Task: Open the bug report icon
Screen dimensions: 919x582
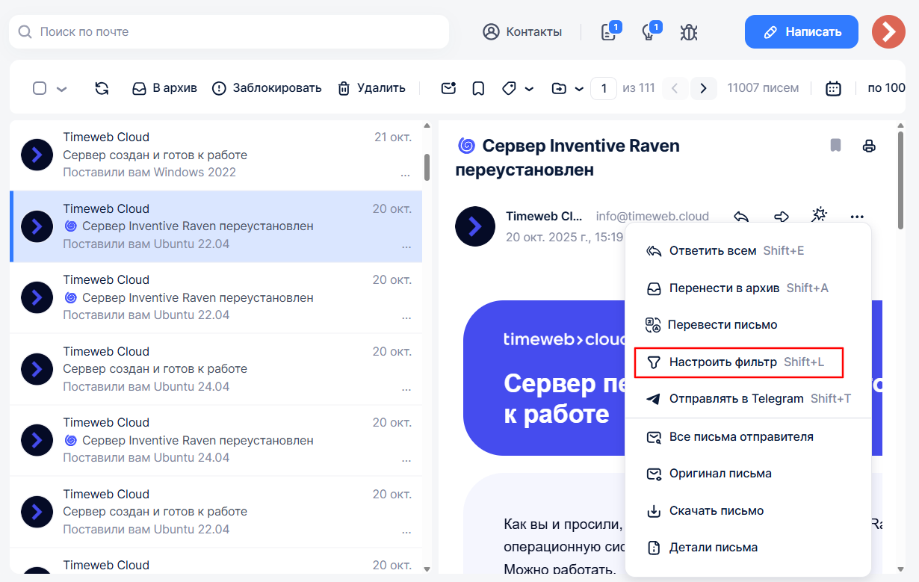Action: pos(688,32)
